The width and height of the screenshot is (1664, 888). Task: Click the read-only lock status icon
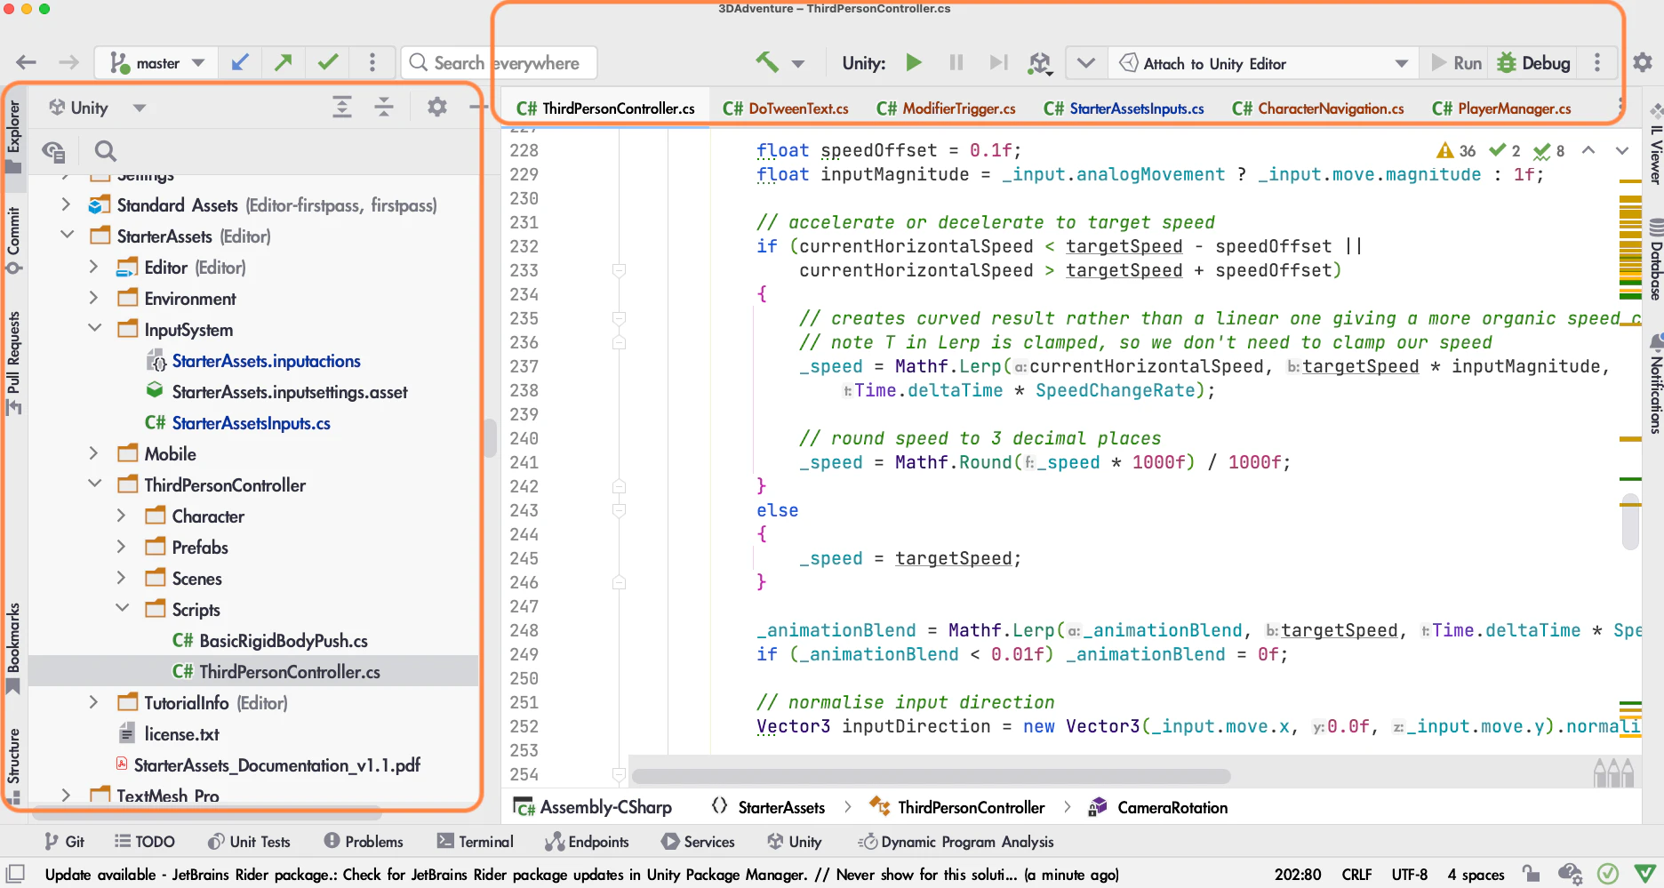1530,874
